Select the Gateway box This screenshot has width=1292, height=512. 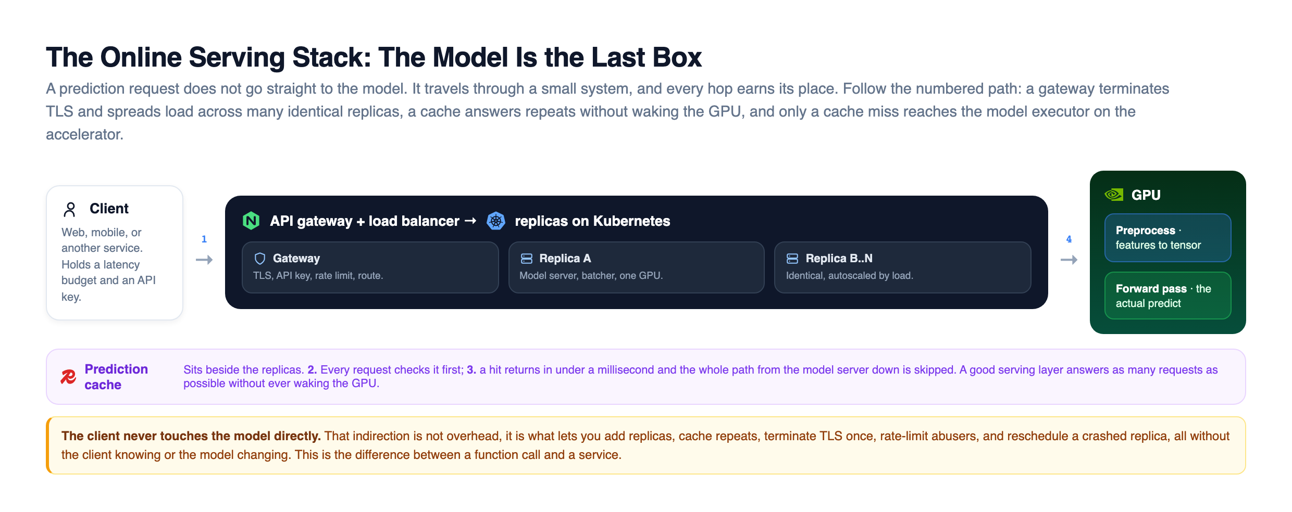coord(370,267)
